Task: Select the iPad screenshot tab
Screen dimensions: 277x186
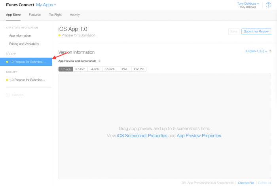Action: coord(124,69)
